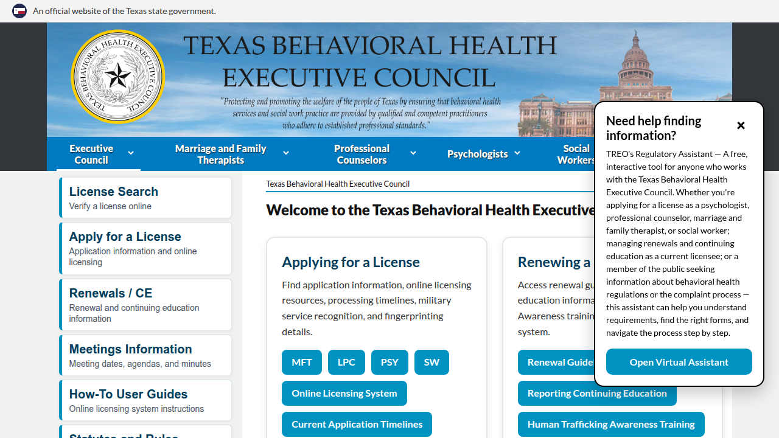
Task: Open the Social Workers nav item
Action: (x=576, y=154)
